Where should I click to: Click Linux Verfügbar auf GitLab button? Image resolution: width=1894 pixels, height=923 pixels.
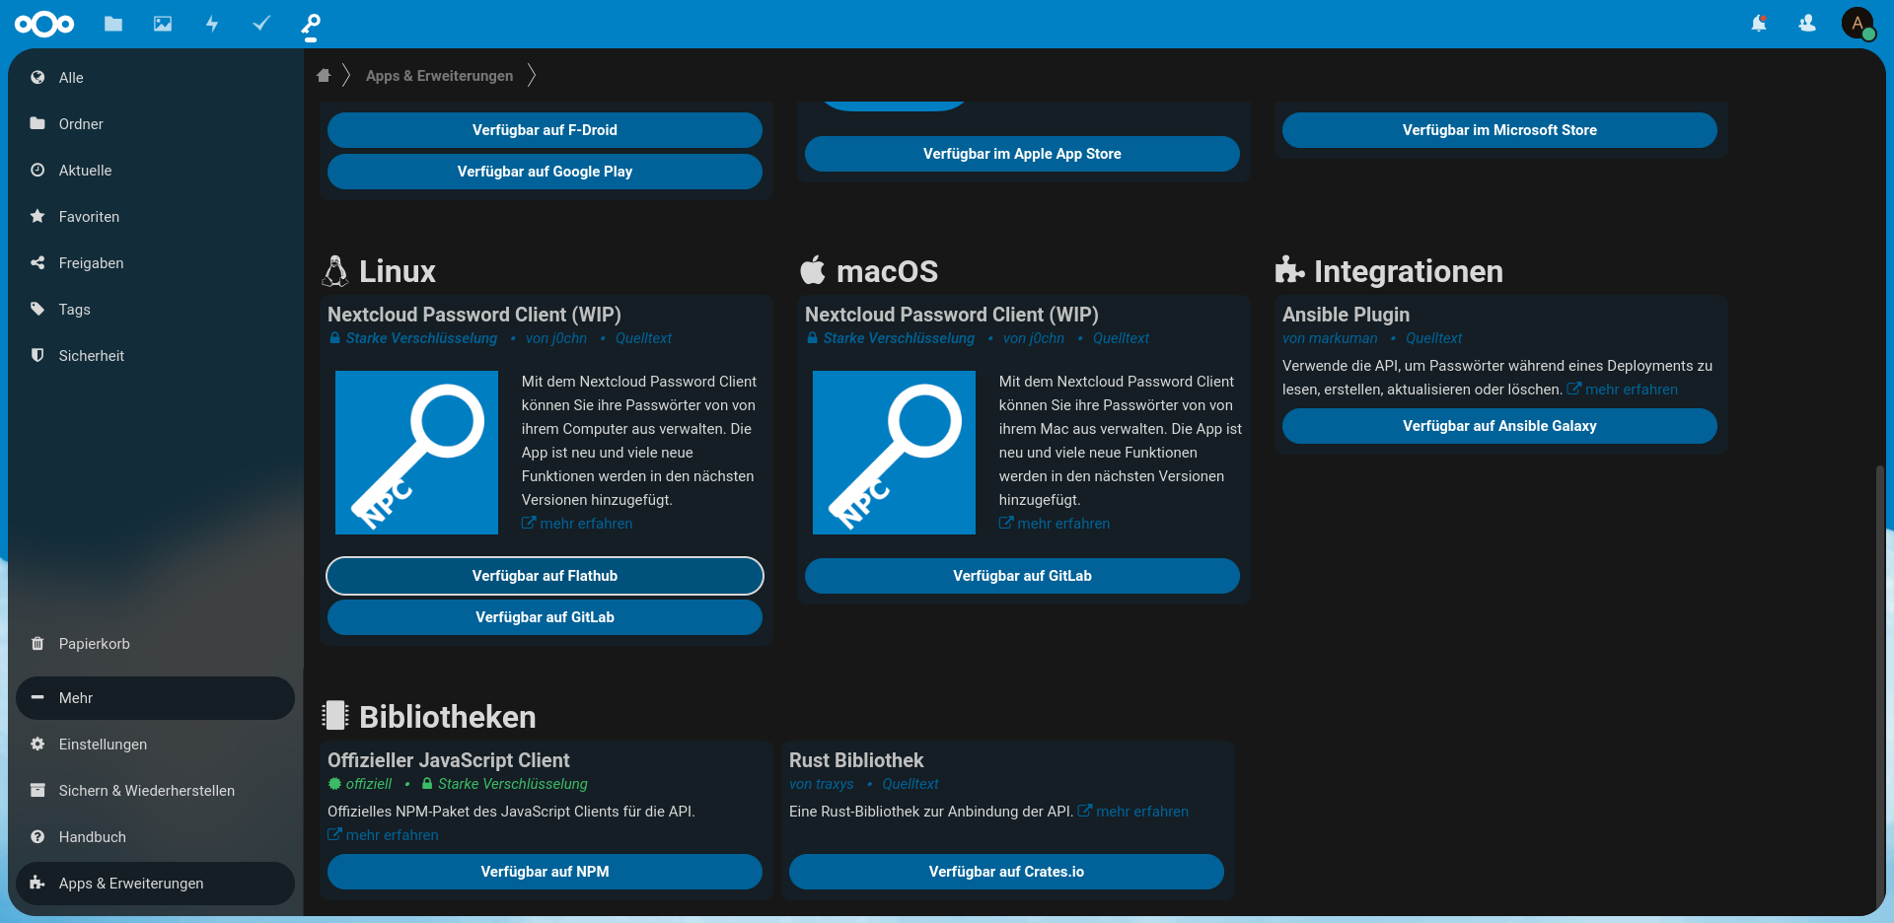point(545,617)
